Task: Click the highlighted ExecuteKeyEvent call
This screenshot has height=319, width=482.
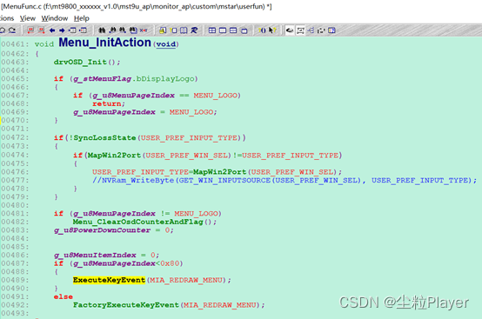Action: pyautogui.click(x=109, y=280)
